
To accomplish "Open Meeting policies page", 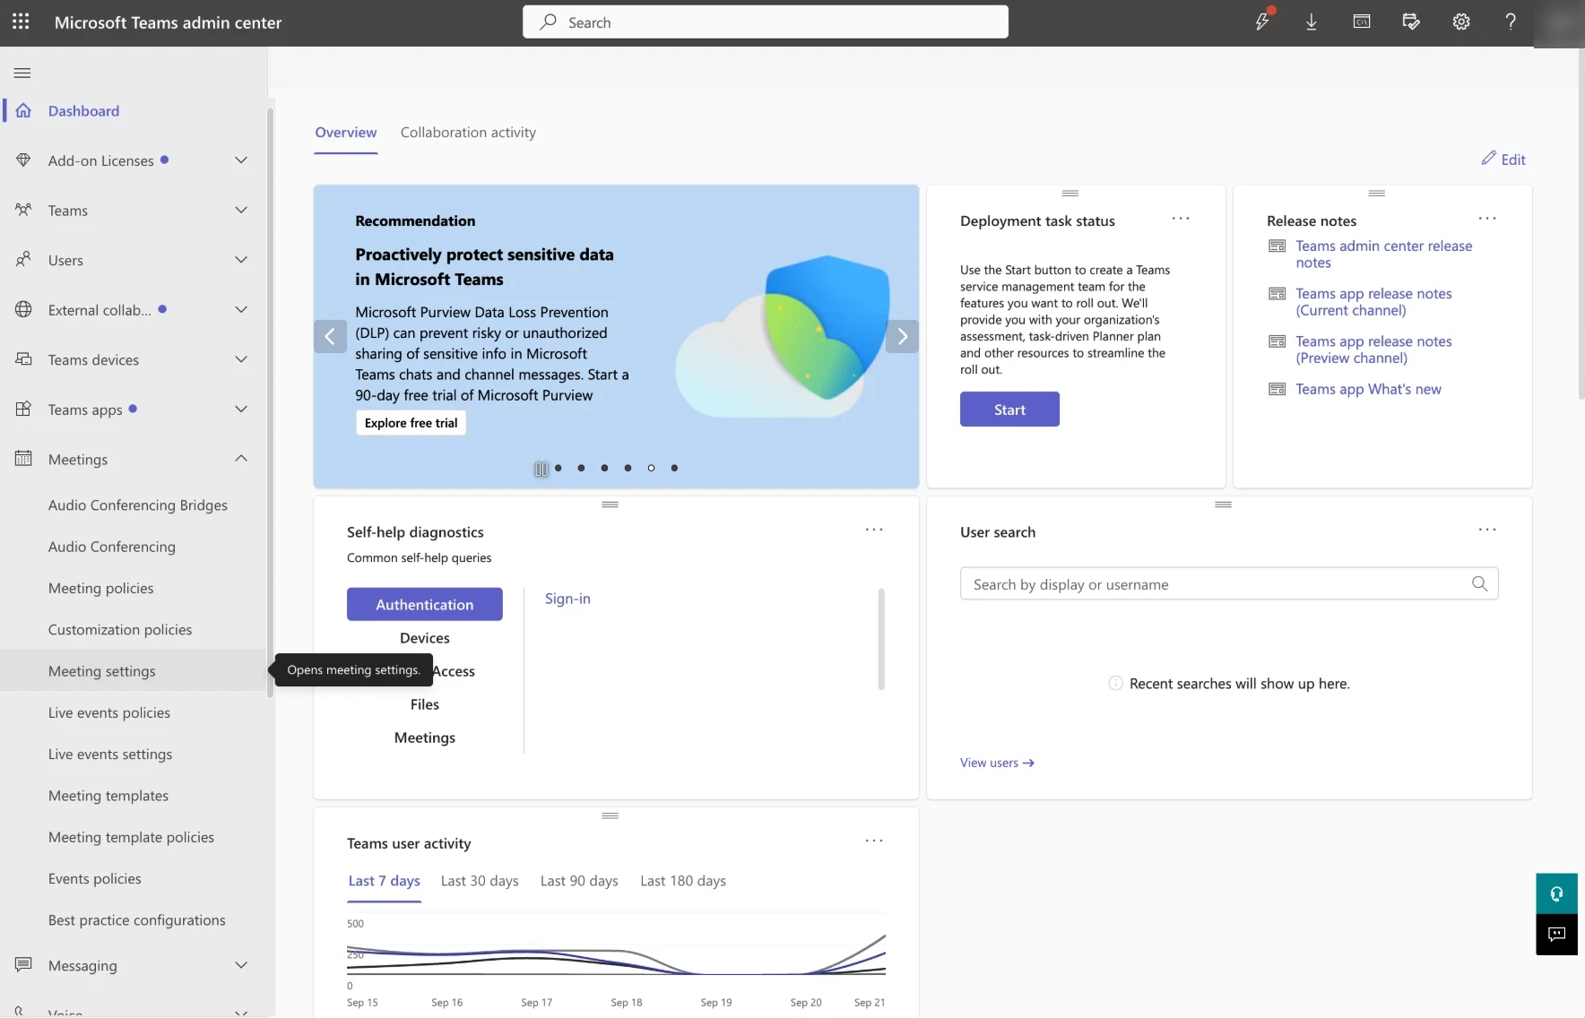I will click(x=101, y=588).
